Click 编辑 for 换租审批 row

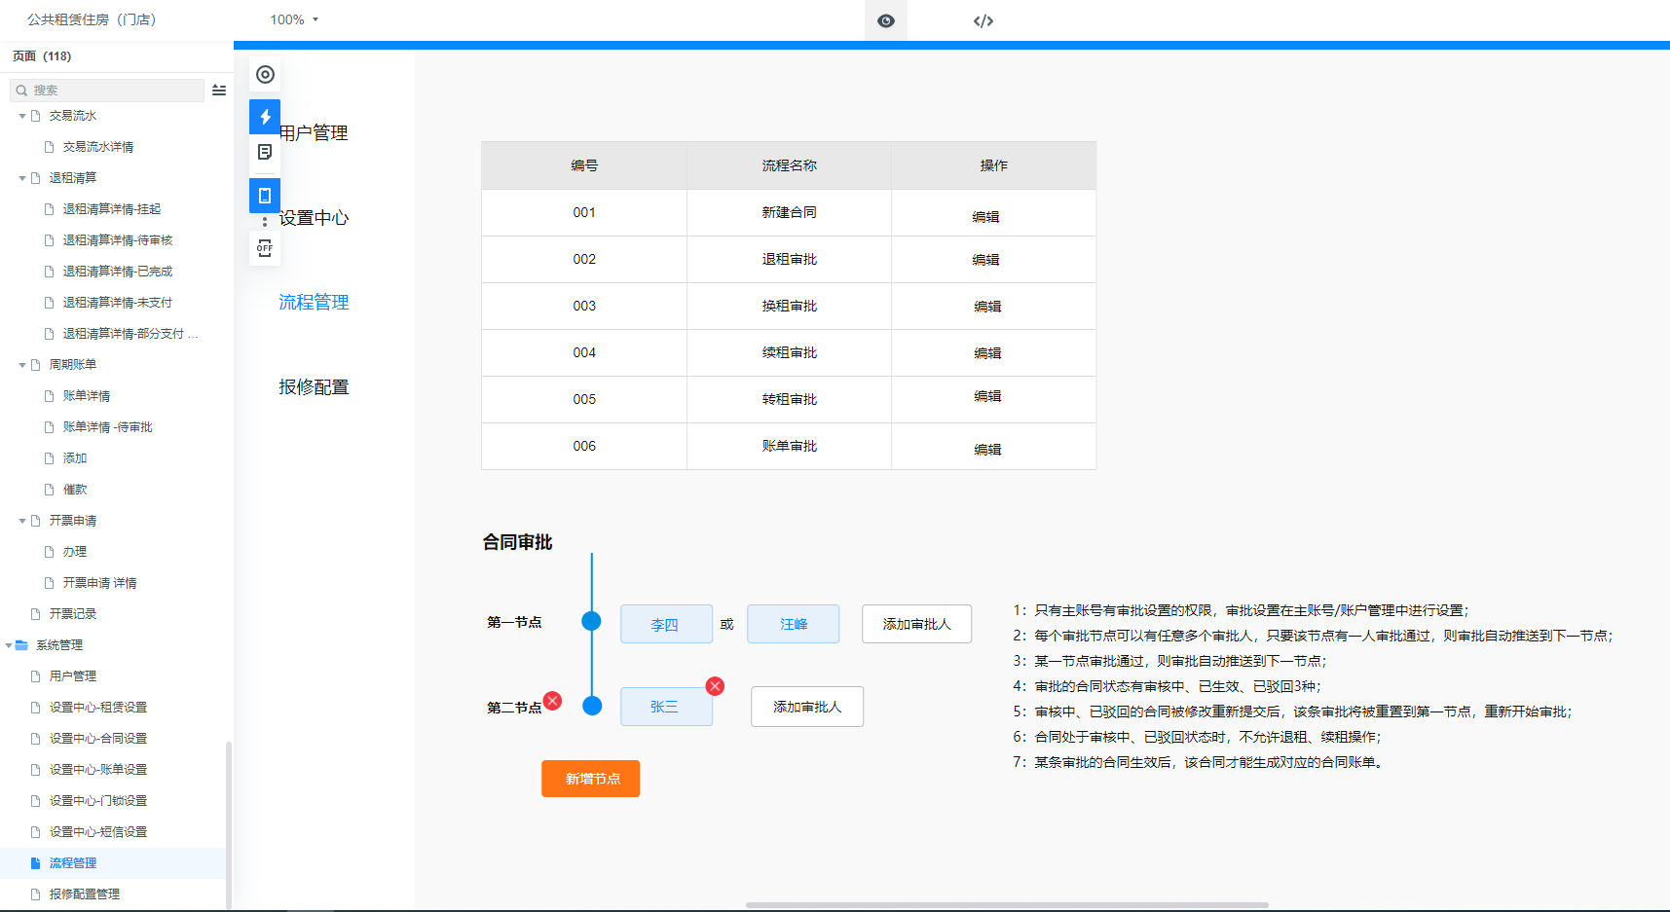(987, 307)
